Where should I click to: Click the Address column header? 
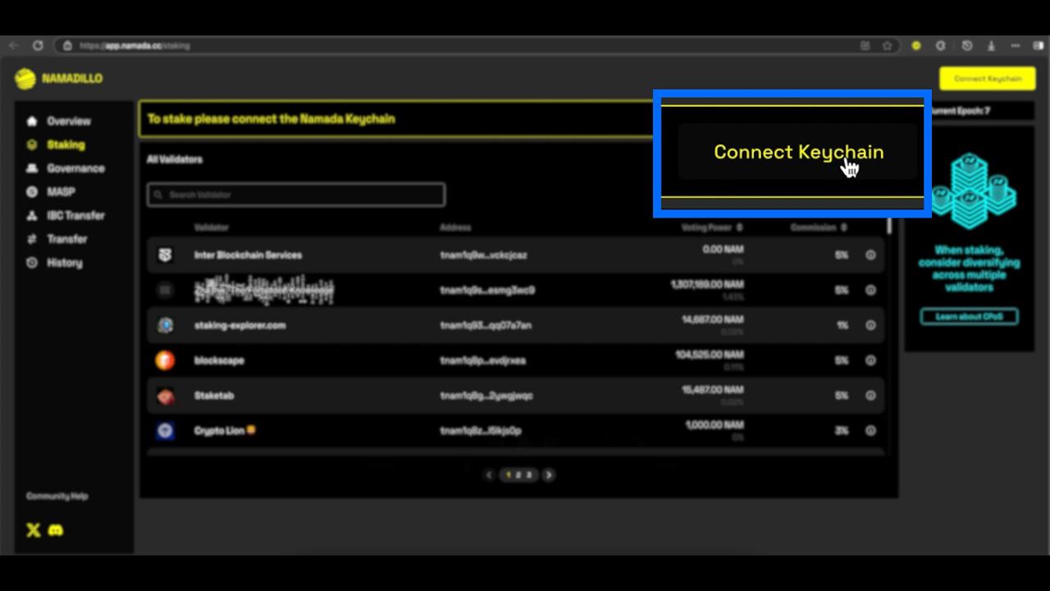point(455,227)
